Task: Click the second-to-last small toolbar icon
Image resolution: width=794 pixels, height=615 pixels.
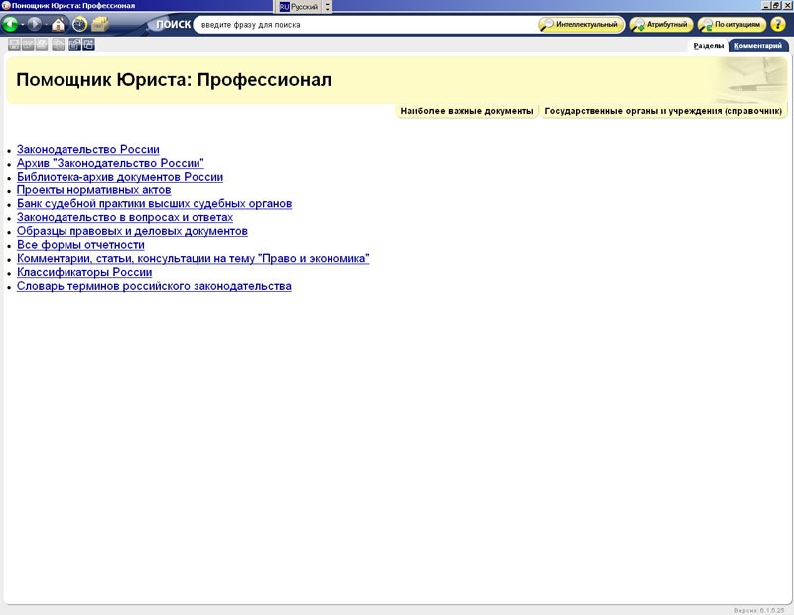Action: tap(74, 44)
